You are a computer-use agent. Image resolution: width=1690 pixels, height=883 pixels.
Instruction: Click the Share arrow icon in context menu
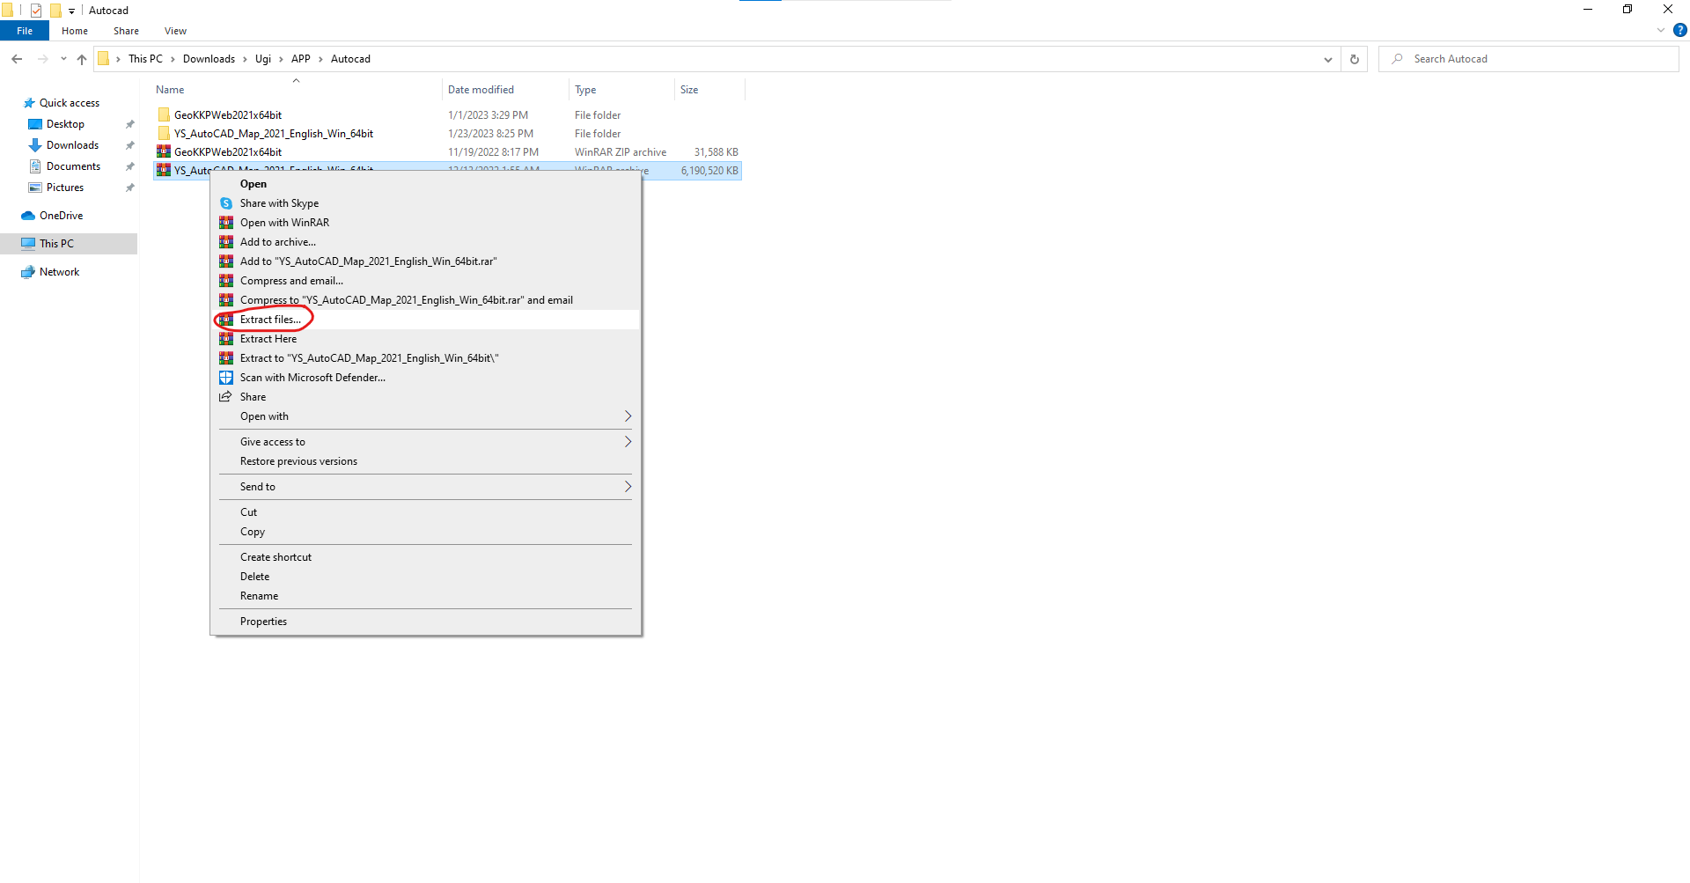pos(226,397)
